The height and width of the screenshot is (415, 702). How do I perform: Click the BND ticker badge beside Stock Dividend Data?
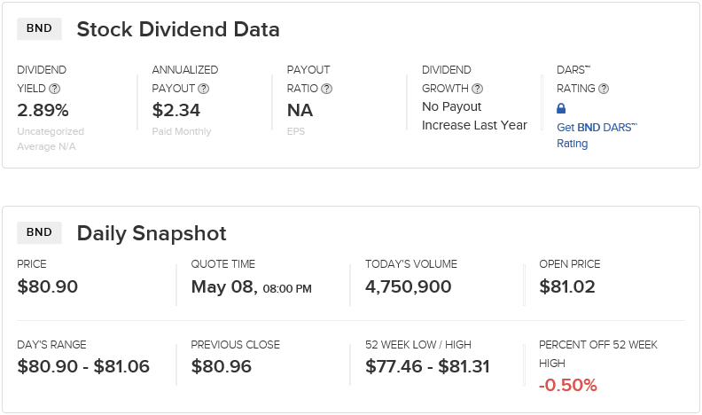(x=39, y=28)
